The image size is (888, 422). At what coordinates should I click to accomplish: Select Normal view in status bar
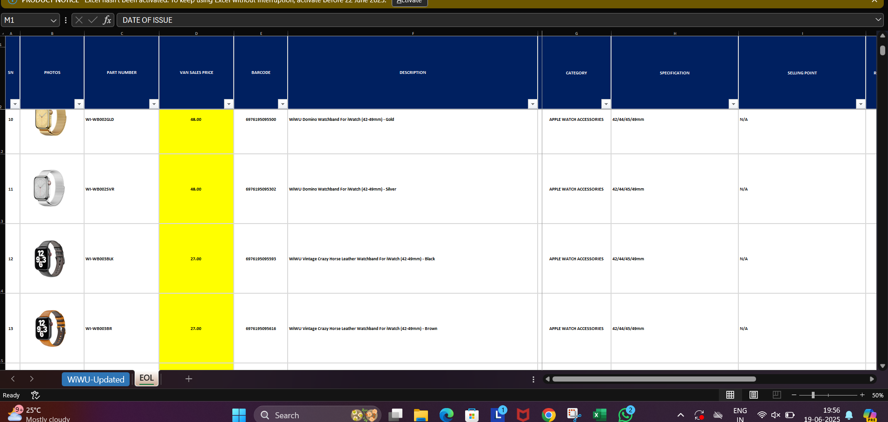point(730,395)
